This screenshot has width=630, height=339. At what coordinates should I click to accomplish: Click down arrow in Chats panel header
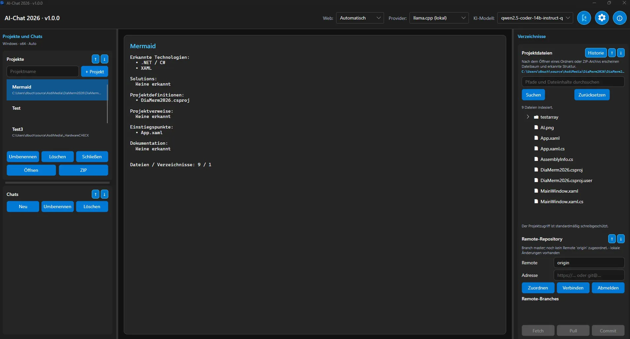pyautogui.click(x=104, y=194)
